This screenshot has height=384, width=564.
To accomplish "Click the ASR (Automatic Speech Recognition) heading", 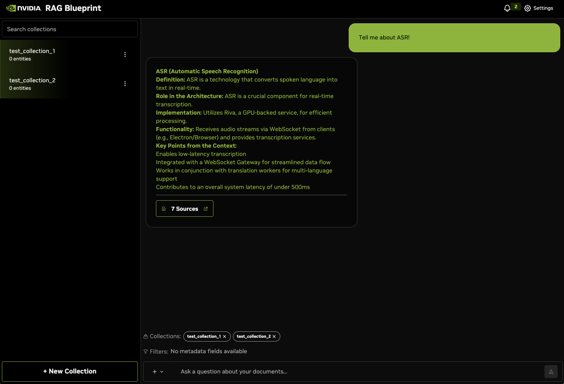I will [207, 71].
